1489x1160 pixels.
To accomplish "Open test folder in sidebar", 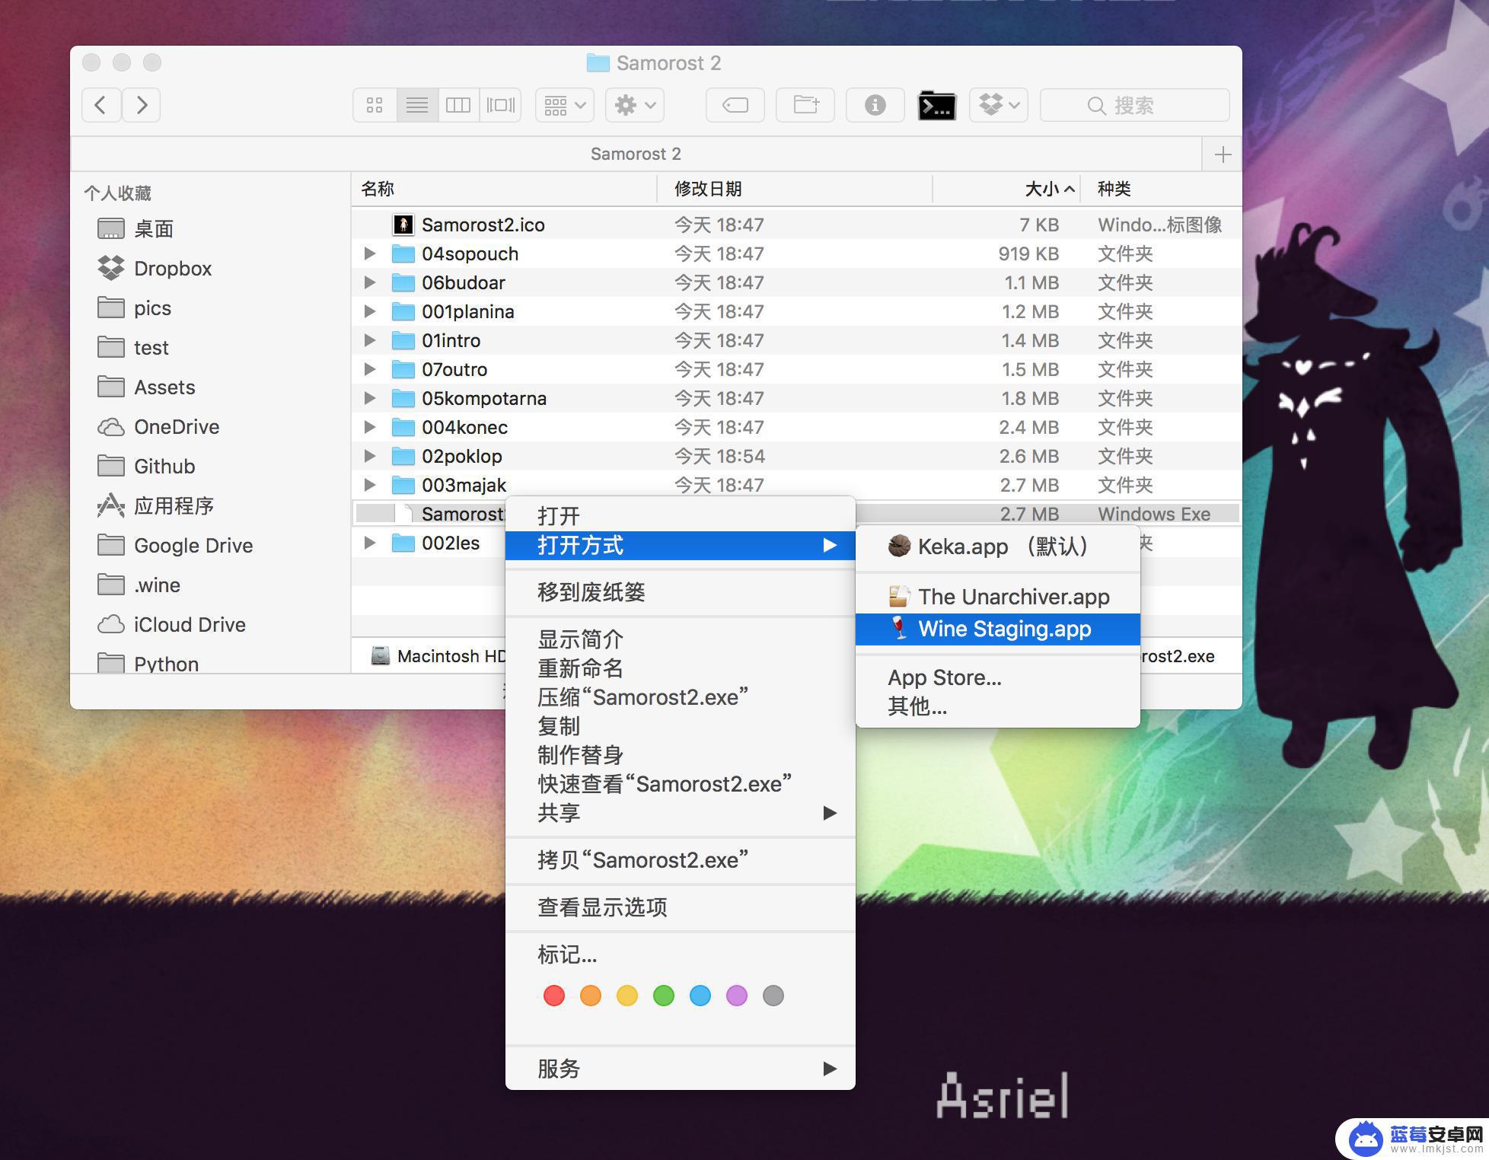I will tap(133, 348).
